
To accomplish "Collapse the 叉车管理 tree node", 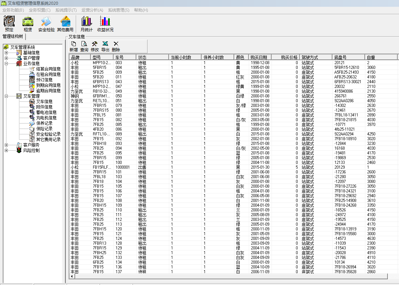I will [6, 96].
